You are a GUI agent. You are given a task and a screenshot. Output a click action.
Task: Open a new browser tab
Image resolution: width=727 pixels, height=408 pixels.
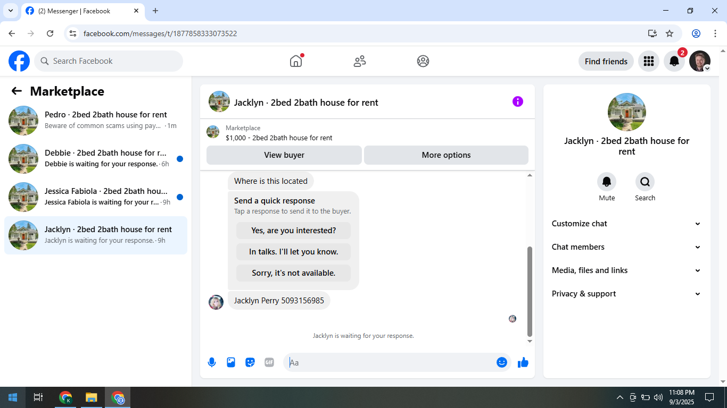(155, 11)
